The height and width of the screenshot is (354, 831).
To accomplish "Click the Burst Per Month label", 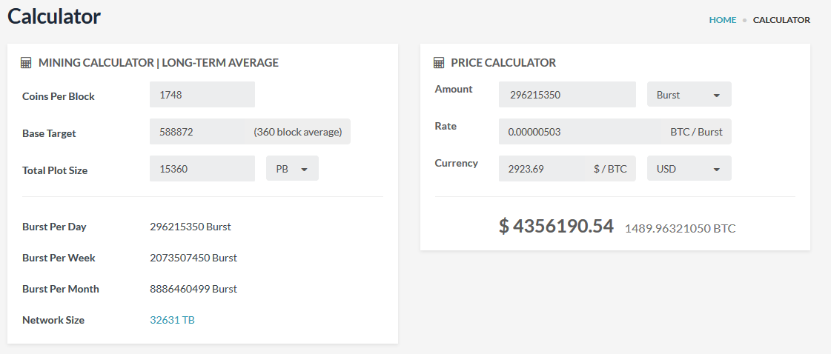I will coord(61,289).
